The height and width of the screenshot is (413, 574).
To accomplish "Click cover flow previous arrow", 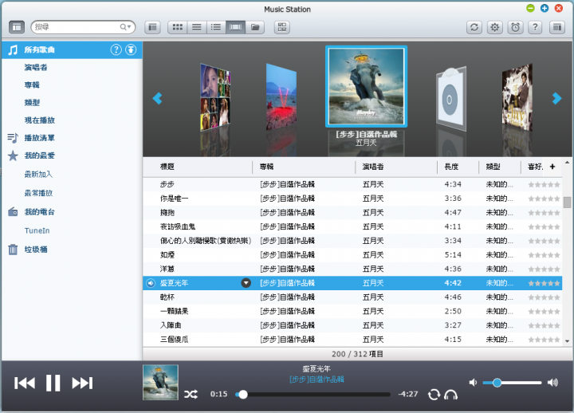I will (x=157, y=98).
